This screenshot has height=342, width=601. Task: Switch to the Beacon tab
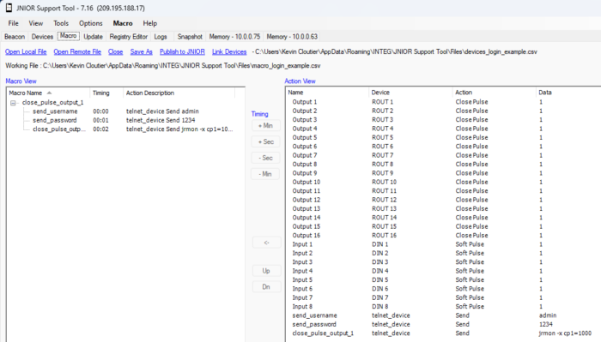[15, 37]
